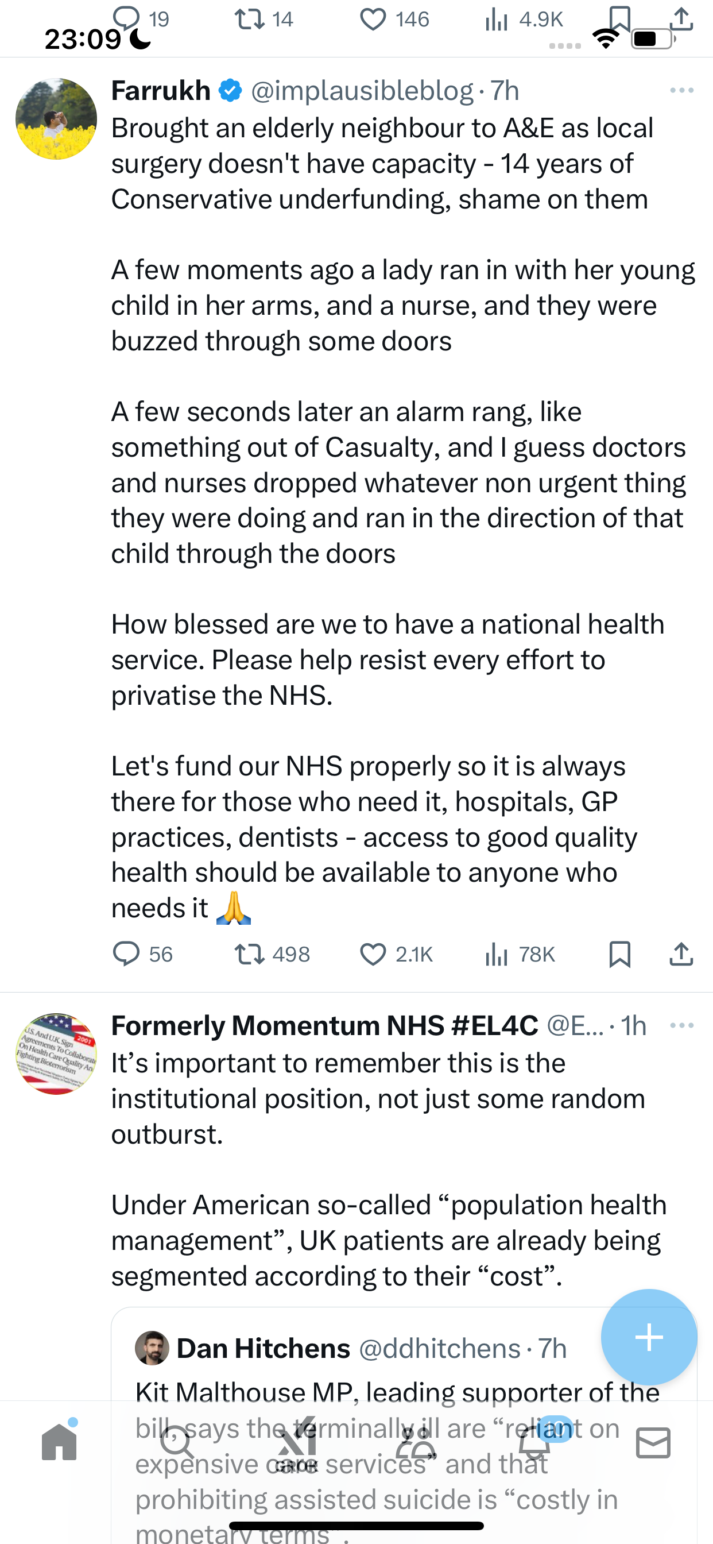Open Messages envelope icon
This screenshot has height=1544, width=713.
(x=653, y=1442)
